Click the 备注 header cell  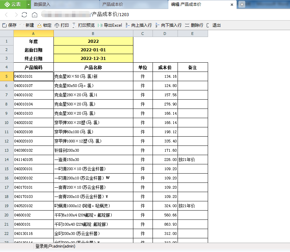193,67
